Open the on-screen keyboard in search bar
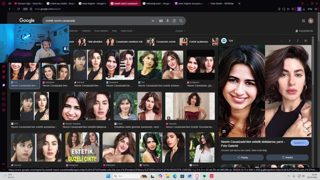Viewport: 320px width, 180px height. pos(161,21)
